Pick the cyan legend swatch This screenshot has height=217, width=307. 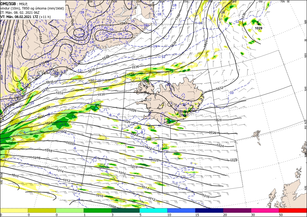(x=153, y=210)
